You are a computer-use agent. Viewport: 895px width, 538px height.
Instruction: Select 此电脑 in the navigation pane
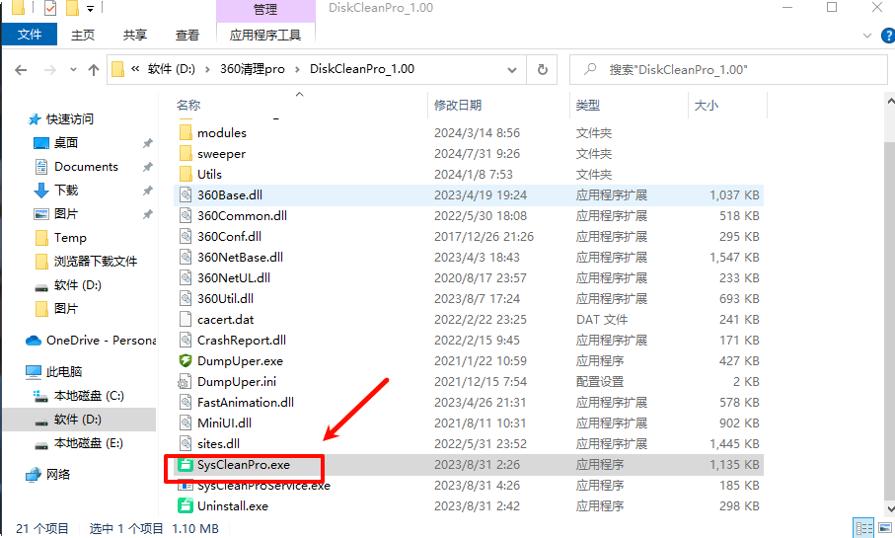(63, 372)
